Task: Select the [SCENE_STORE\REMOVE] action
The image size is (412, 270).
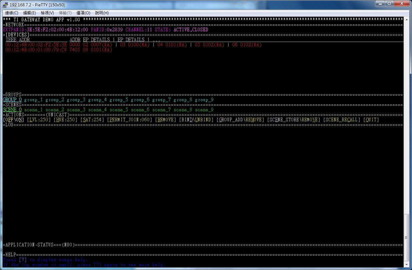Action: [294, 120]
